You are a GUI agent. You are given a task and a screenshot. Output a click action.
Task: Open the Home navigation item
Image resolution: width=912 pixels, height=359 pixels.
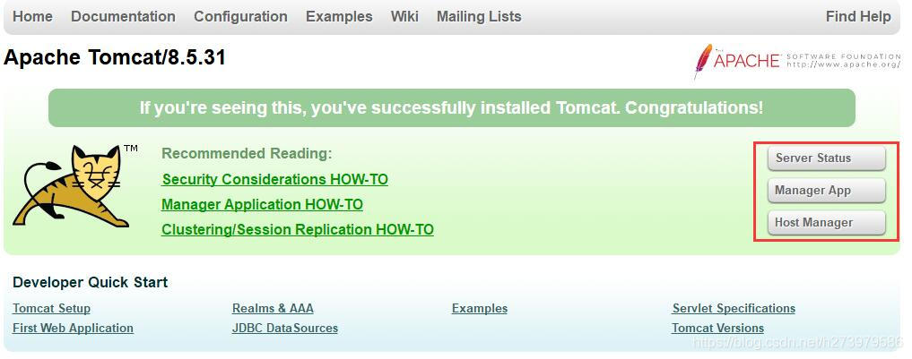[x=32, y=17]
